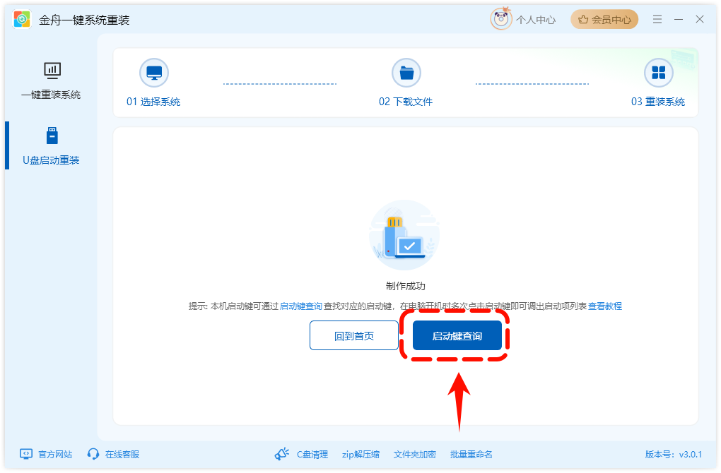Image resolution: width=721 pixels, height=473 pixels.
Task: Open the inline 启动键查询 link in hint
Action: click(x=300, y=306)
